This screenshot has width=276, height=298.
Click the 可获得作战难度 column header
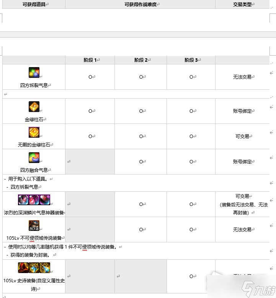click(x=140, y=4)
